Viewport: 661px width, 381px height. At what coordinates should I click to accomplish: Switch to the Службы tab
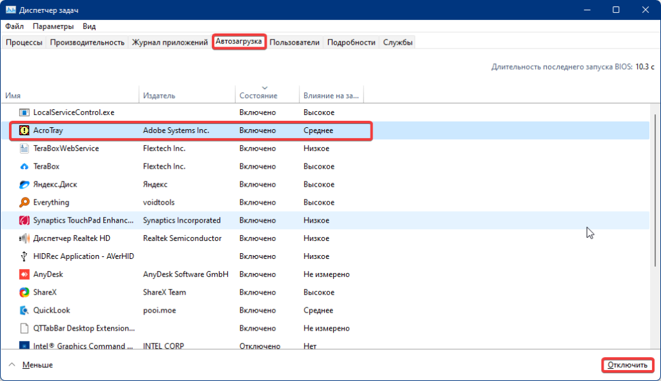[x=398, y=42]
